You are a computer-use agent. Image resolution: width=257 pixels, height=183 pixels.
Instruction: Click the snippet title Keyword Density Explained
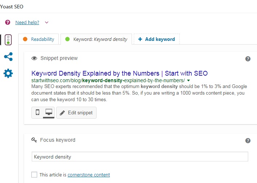tap(120, 73)
